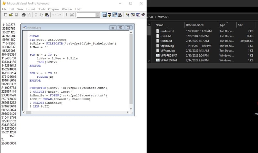Copy selection using toolbar icon
This screenshot has height=153, width=258.
(41, 15)
